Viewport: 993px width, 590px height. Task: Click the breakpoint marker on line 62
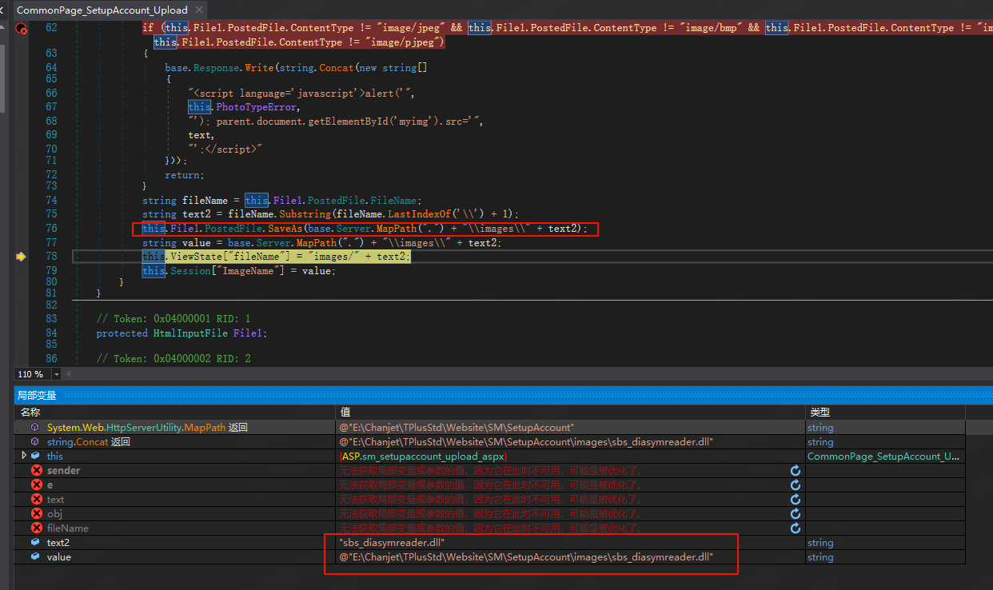[x=21, y=29]
